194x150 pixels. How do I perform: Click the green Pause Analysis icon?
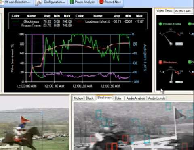pyautogui.click(x=72, y=2)
